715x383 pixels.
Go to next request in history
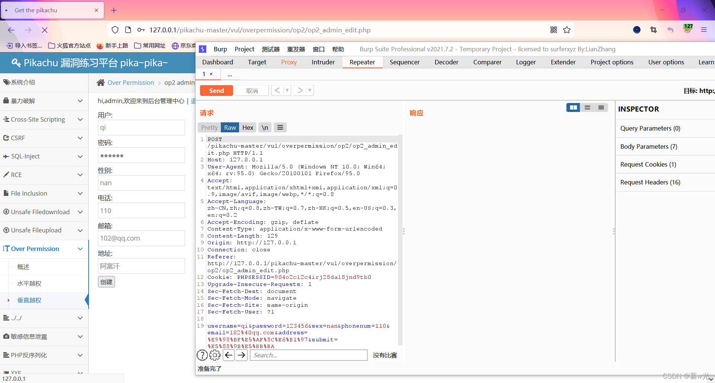pyautogui.click(x=300, y=90)
